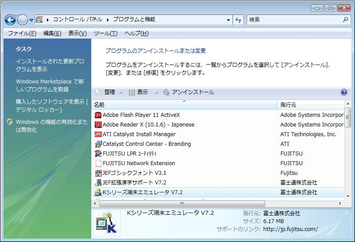The width and height of the screenshot is (355, 242).
Task: Select JEF拡張漢字サポート V7.2 entry text
Action: (134, 183)
